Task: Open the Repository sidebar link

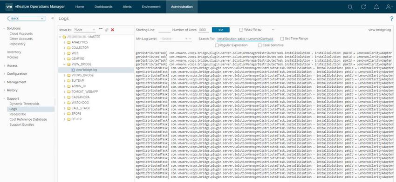Action: click(17, 44)
